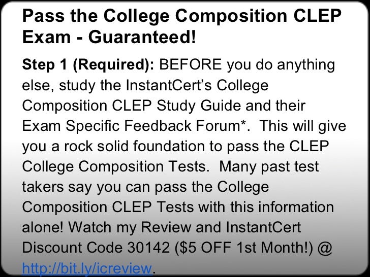
Task: Click the 'Pass the College Composition CLEP' heading
Action: coord(182,16)
